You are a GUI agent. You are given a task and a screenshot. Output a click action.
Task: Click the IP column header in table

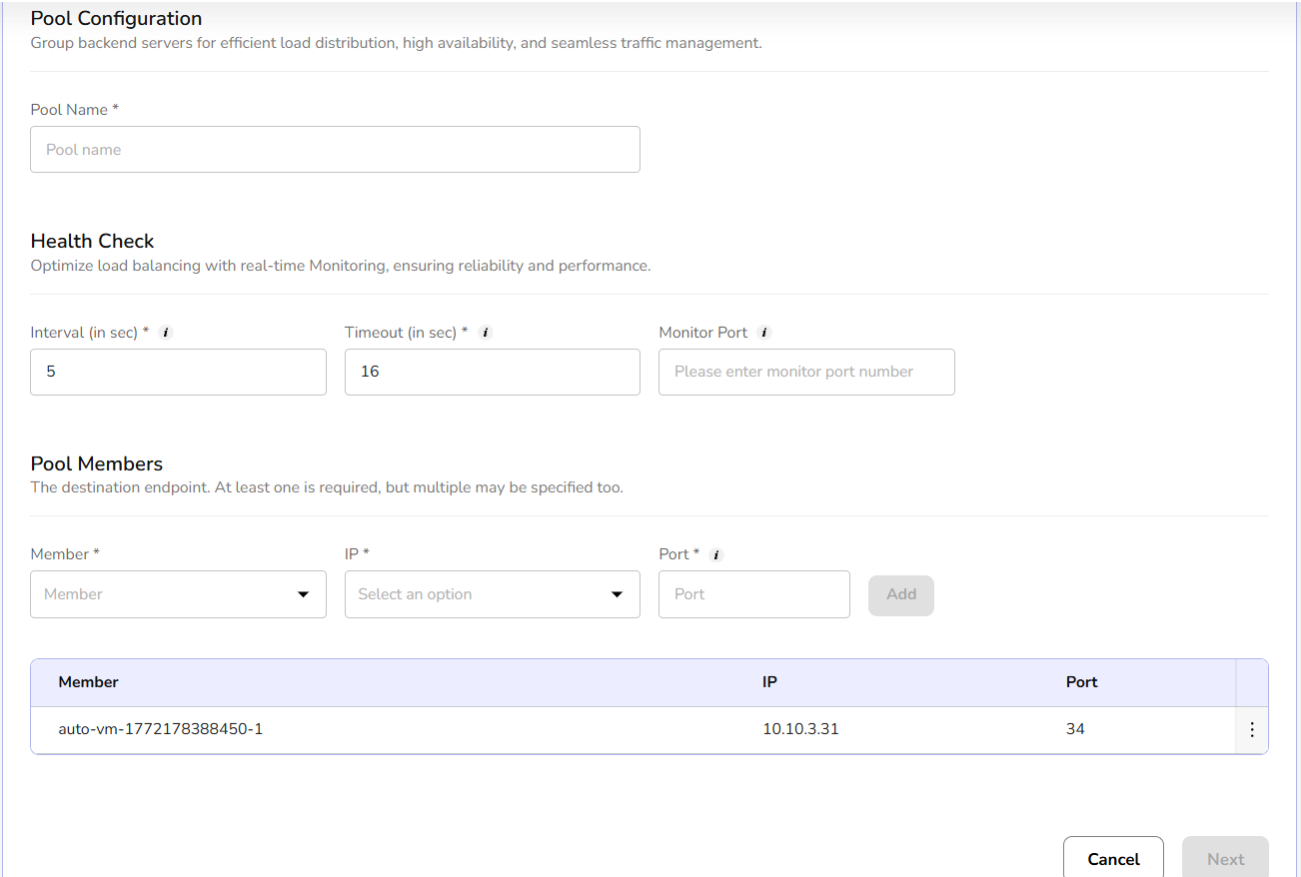769,682
